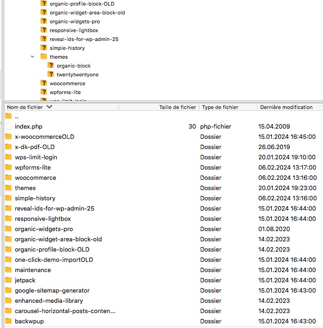The width and height of the screenshot is (323, 328).
Task: Click the themes folder icon in tree
Action: coord(44,56)
